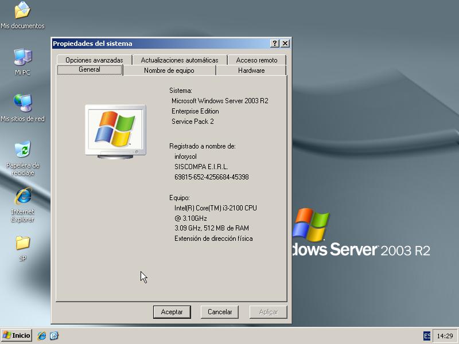Open the Mis documentos desktop icon
Screen dimensions: 459x344
click(22, 15)
